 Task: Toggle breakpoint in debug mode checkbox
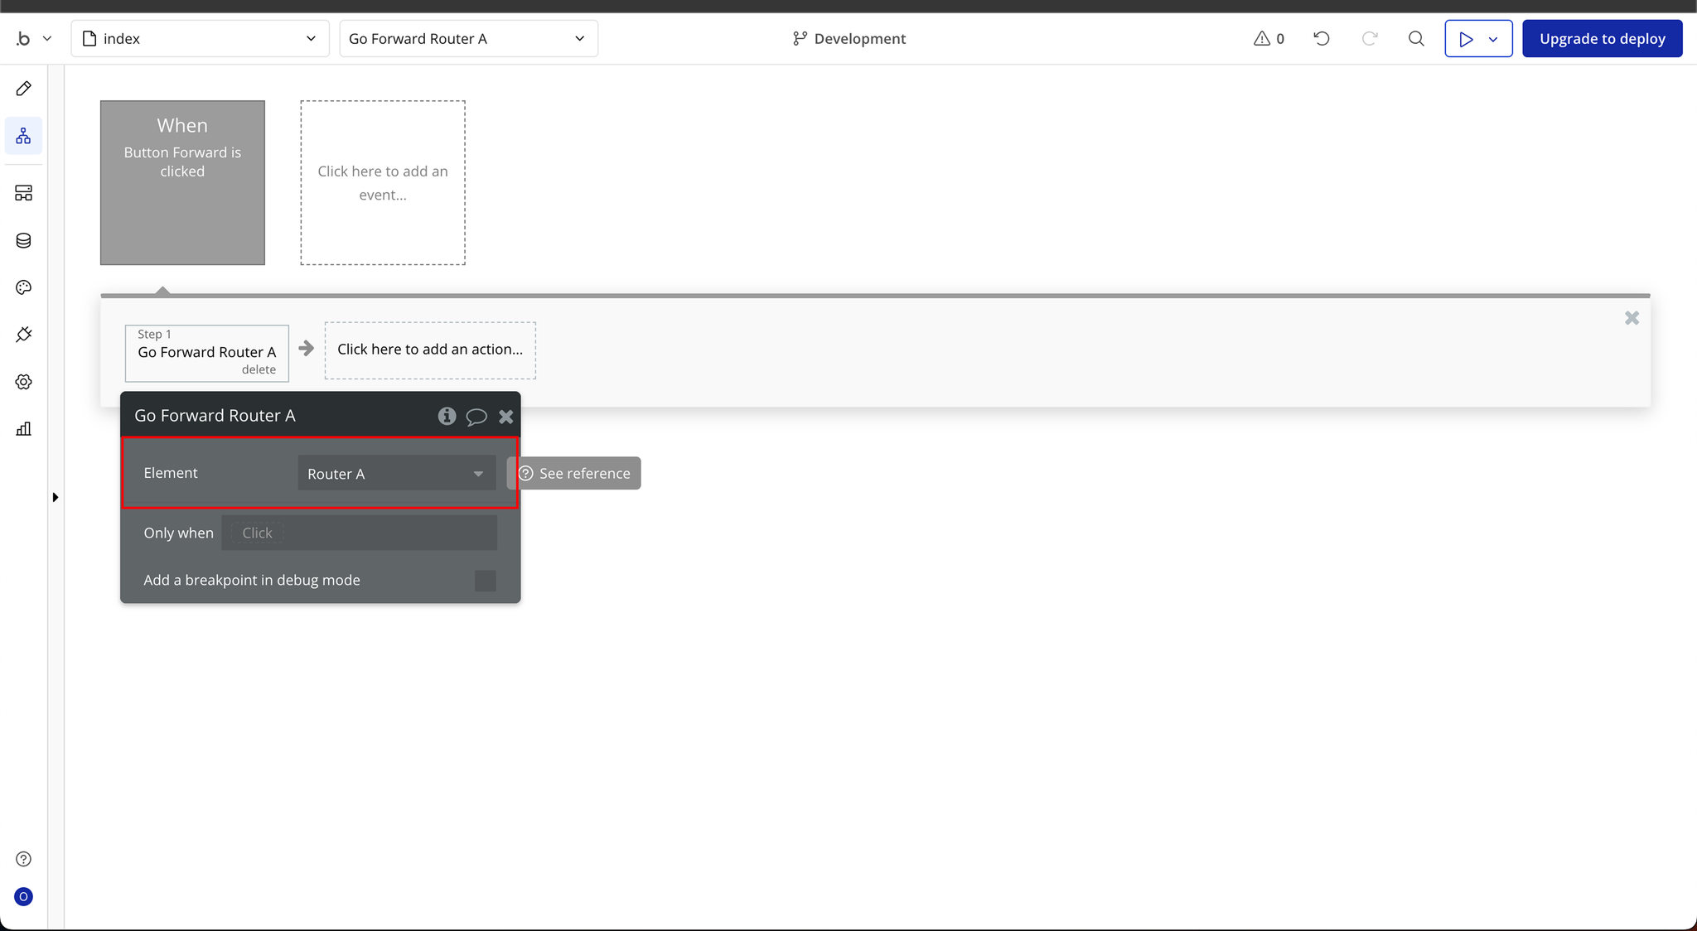click(486, 581)
